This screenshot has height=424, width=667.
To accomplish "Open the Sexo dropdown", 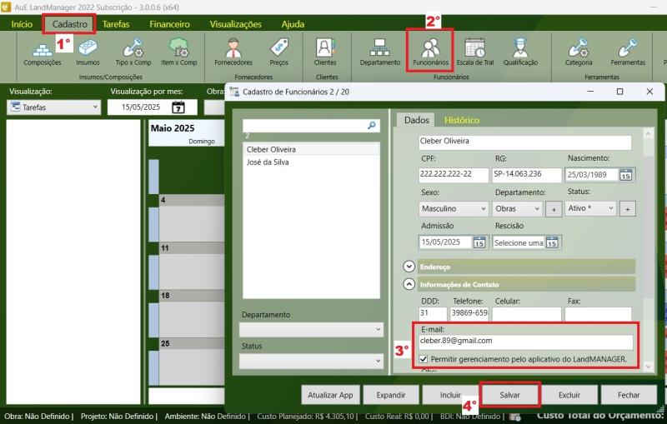I will pos(454,208).
